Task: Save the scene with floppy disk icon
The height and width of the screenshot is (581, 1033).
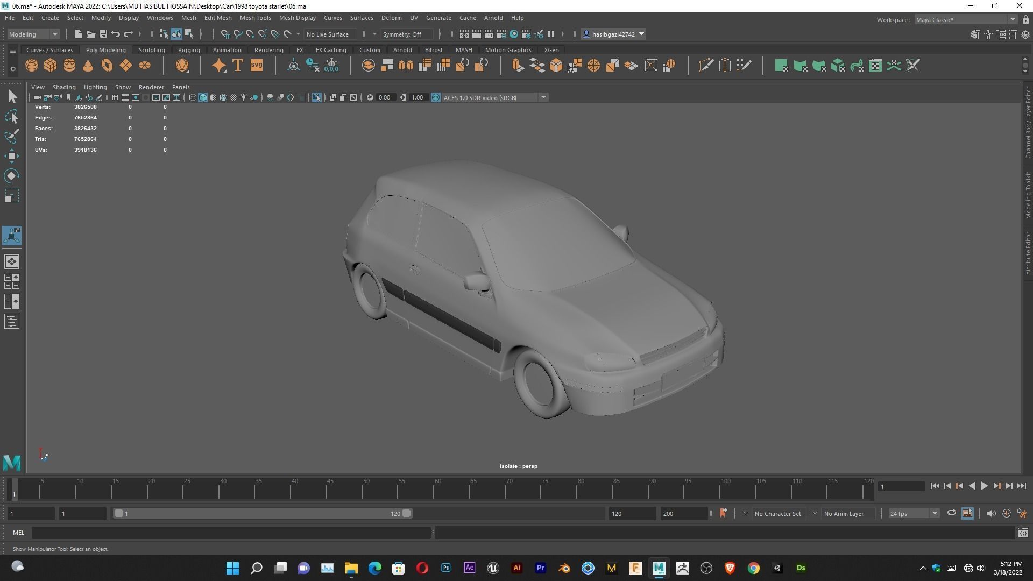Action: click(103, 34)
